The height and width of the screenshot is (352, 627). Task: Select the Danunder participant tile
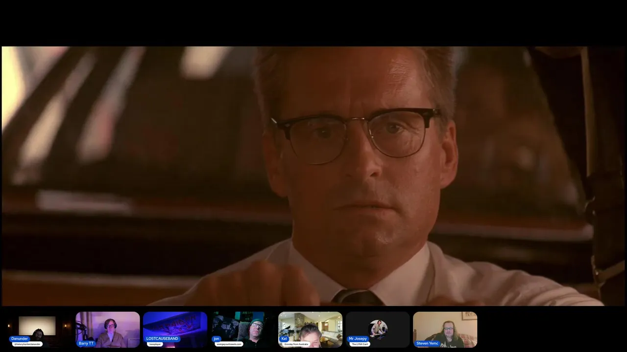(x=40, y=330)
